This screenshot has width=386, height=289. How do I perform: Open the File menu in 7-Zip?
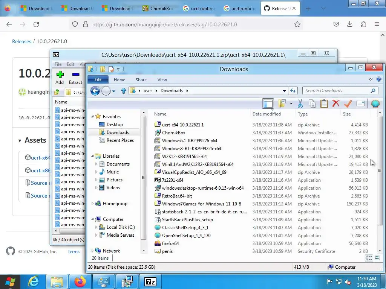tap(58, 64)
